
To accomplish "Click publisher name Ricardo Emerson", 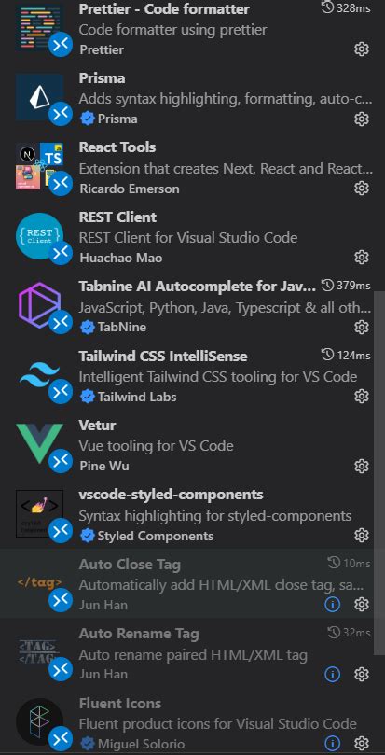I will point(129,189).
